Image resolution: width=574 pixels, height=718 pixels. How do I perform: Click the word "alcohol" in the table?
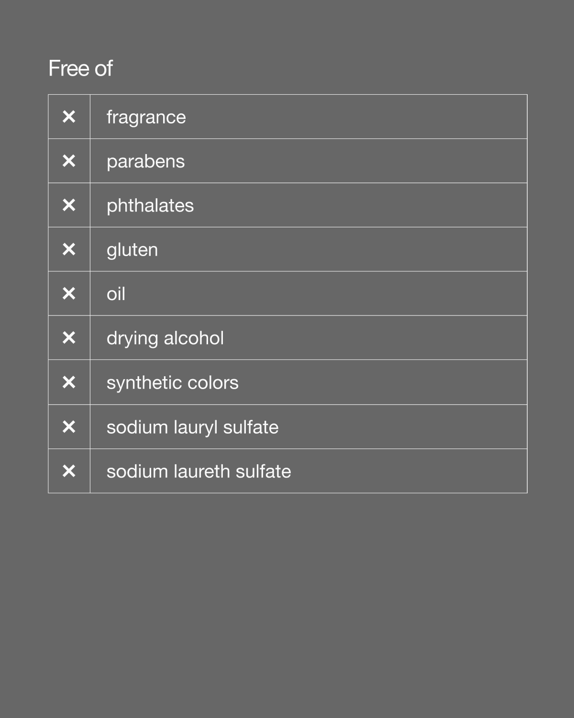pyautogui.click(x=194, y=338)
